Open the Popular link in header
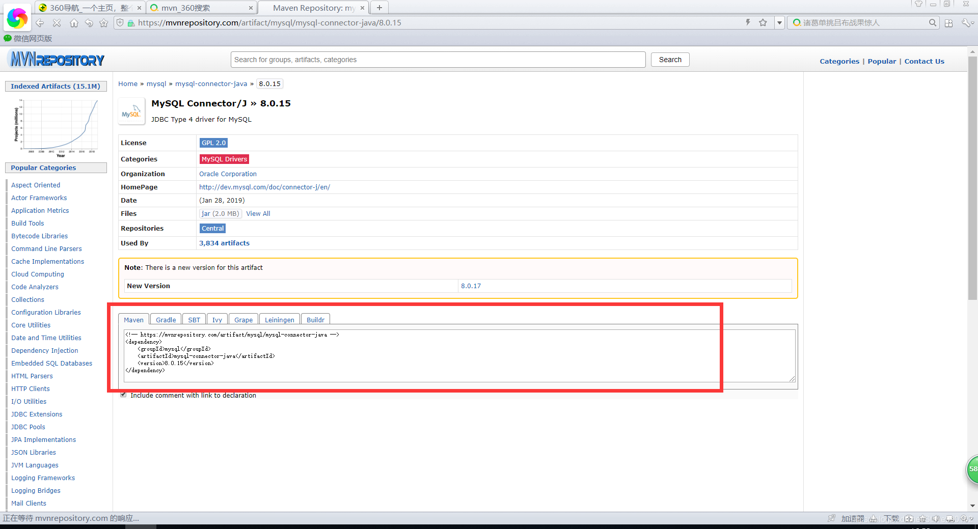This screenshot has width=978, height=529. pyautogui.click(x=882, y=61)
